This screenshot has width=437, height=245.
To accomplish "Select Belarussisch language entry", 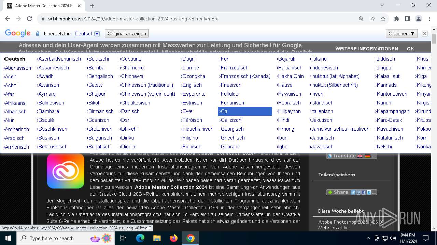I will tap(52, 147).
